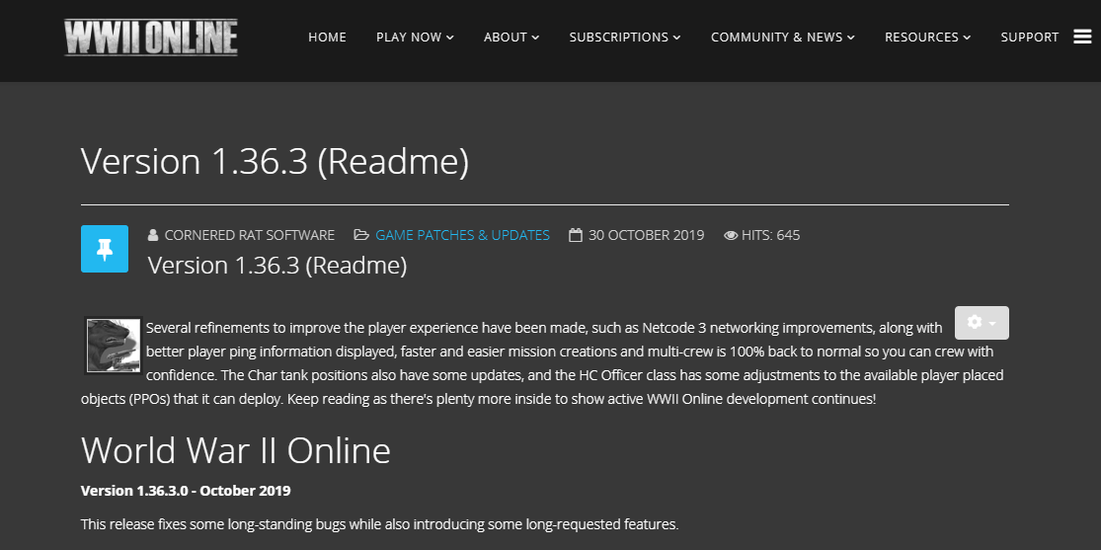This screenshot has width=1101, height=550.
Task: Click the large Version 1.36.3 (Readme) page title
Action: [x=275, y=162]
